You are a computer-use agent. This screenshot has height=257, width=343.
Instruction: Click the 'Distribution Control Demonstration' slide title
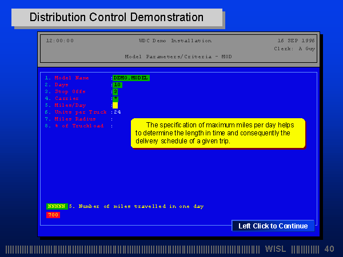pos(117,17)
